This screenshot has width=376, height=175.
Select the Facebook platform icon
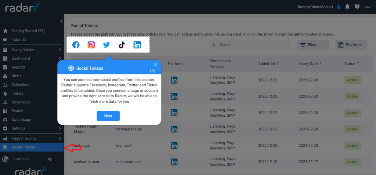(76, 45)
